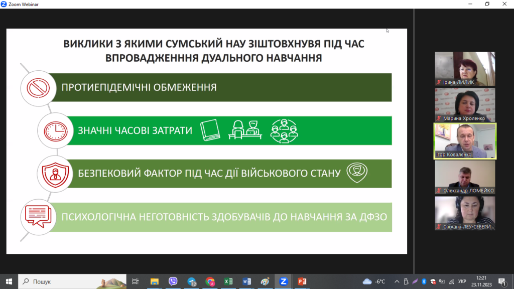Open the notification center in the taskbar
The height and width of the screenshot is (289, 514).
tap(501, 281)
